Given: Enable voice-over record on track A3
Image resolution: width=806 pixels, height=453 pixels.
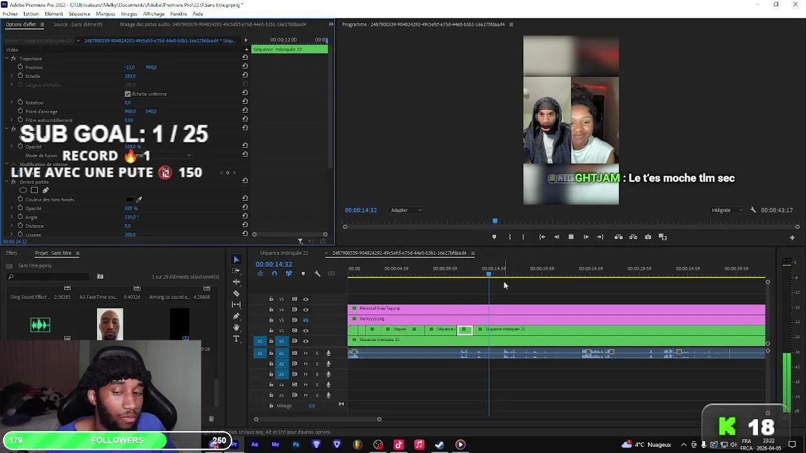Looking at the screenshot, I should [x=328, y=374].
